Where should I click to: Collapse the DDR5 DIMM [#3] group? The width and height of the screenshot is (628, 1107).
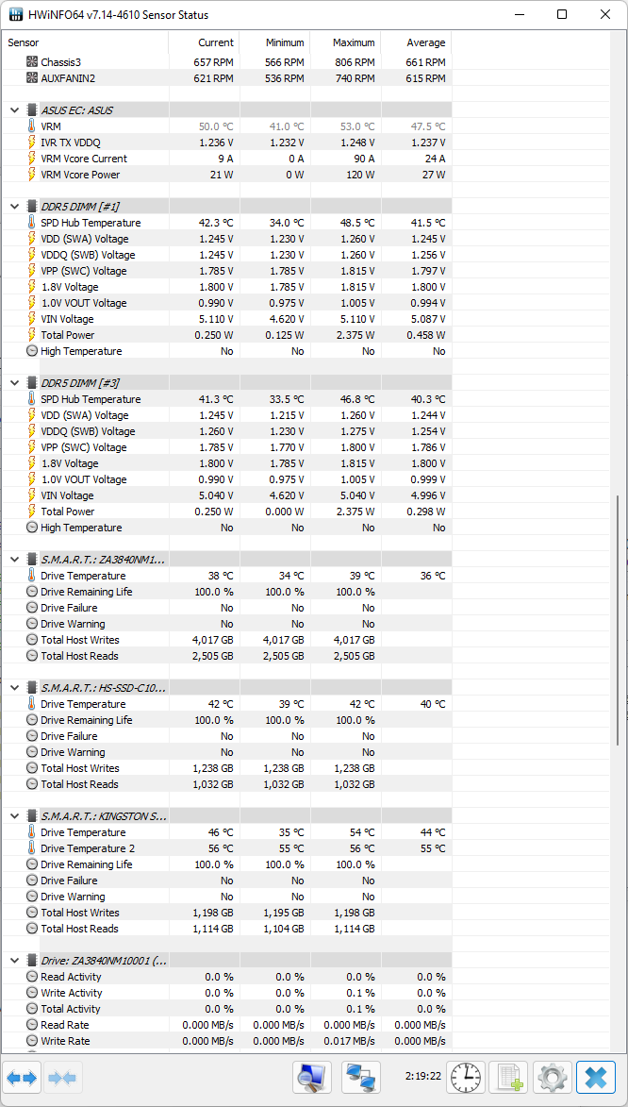pos(14,383)
